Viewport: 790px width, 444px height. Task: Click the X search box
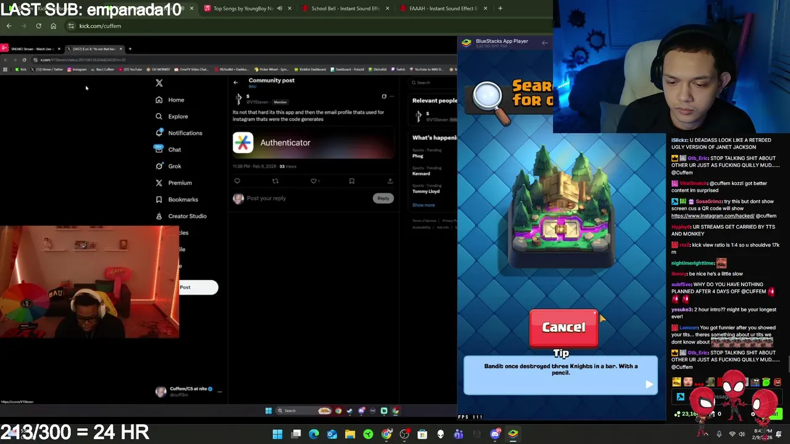(434, 83)
